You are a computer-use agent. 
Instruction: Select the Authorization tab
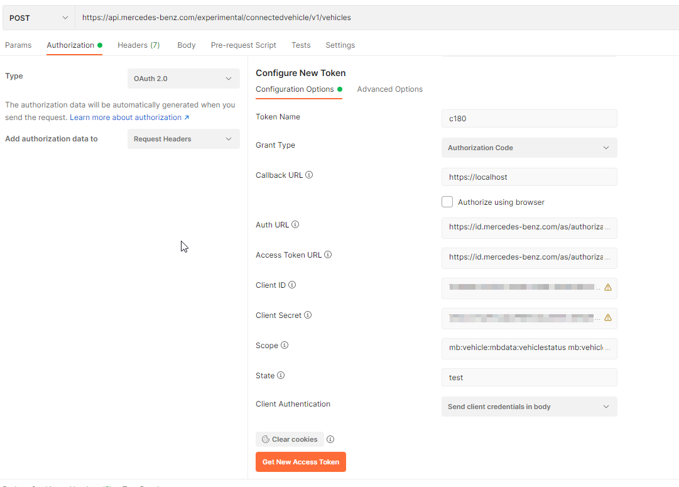click(x=74, y=45)
